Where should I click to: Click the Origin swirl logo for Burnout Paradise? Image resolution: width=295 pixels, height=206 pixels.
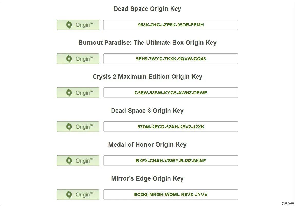click(69, 59)
